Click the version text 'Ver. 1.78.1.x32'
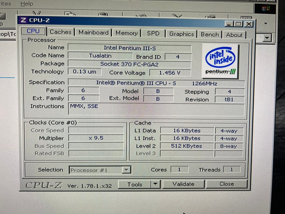This screenshot has height=214, width=285. click(89, 186)
